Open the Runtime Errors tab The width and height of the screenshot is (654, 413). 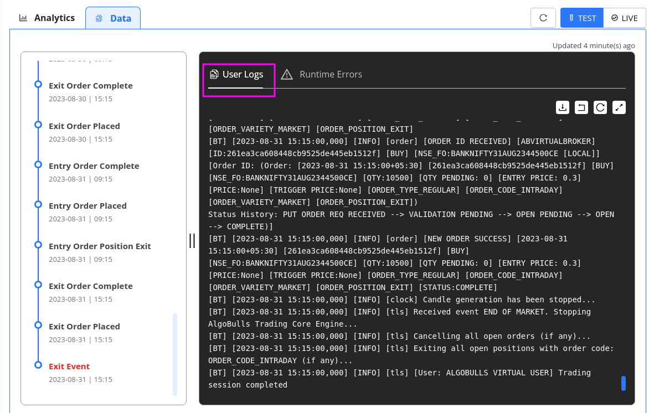pos(322,75)
